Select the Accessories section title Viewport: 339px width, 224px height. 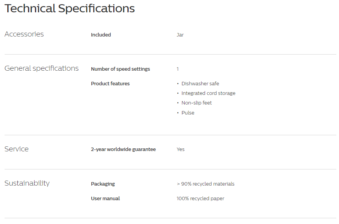coord(24,34)
